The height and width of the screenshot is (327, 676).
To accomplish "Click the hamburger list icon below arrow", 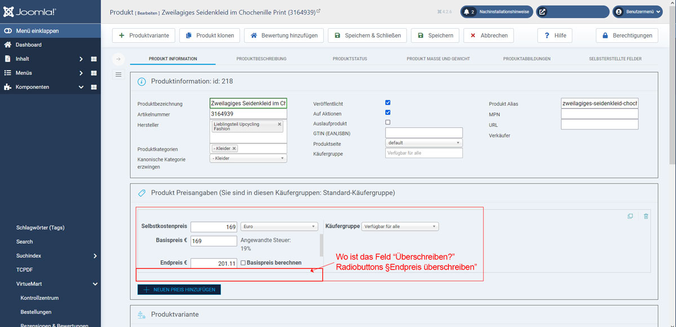I will 118,74.
